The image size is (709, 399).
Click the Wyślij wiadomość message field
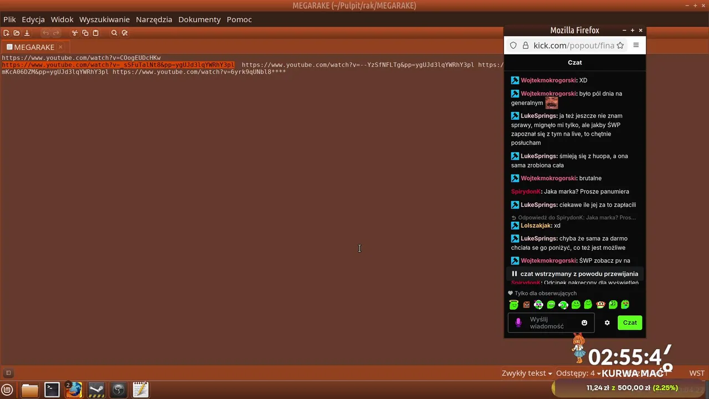(551, 323)
